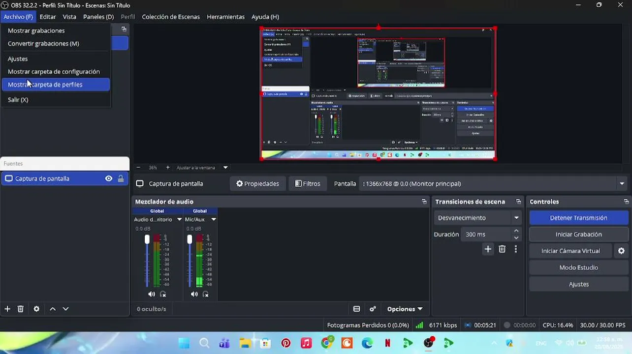The width and height of the screenshot is (632, 354).
Task: Open the Editar menu
Action: tap(48, 17)
